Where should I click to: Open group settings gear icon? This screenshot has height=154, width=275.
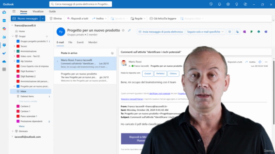[x=229, y=32]
